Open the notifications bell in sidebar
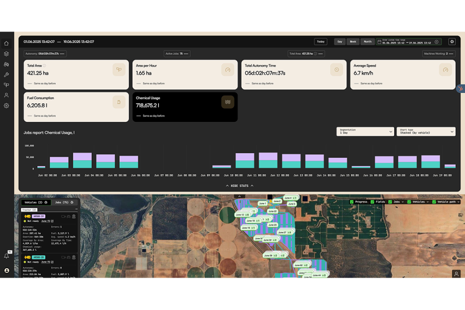Viewport: 465px width, 310px height. (x=6, y=256)
